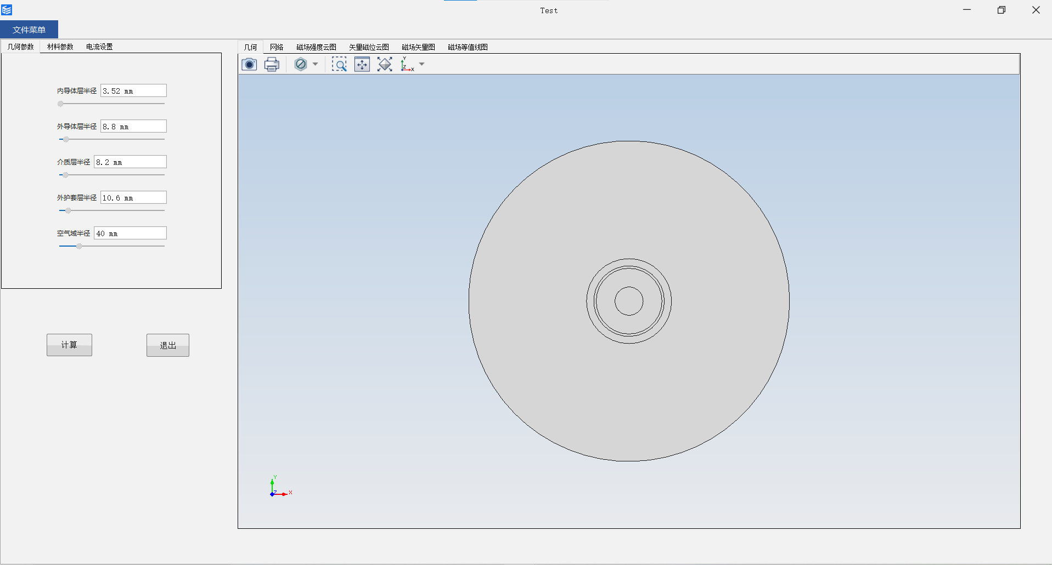The width and height of the screenshot is (1052, 565).
Task: Switch to the 电流设置 tab
Action: [99, 47]
